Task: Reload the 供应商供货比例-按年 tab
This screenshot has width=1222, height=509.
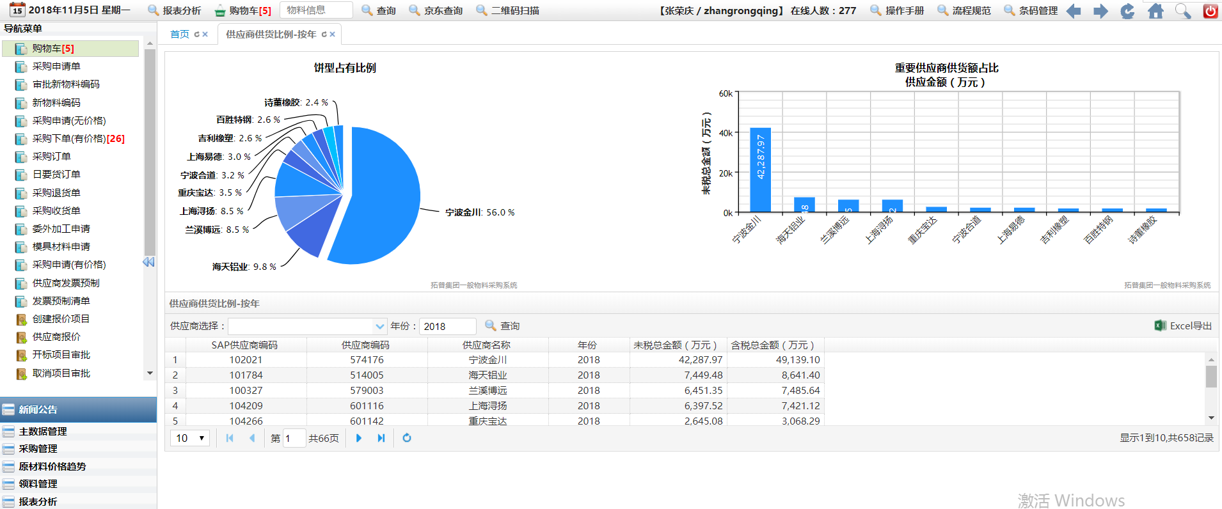Action: (324, 35)
